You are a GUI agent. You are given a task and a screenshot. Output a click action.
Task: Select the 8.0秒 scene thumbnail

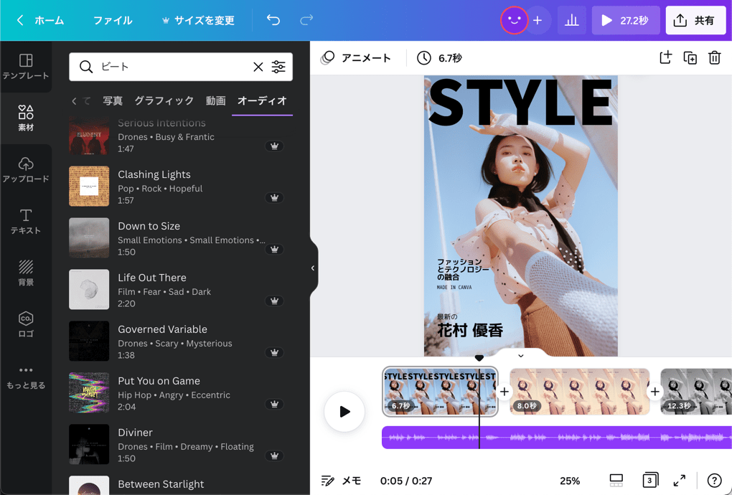[578, 392]
